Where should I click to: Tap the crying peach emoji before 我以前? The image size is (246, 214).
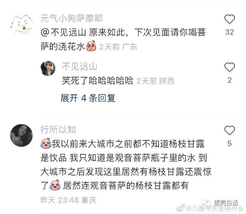[x=46, y=143]
